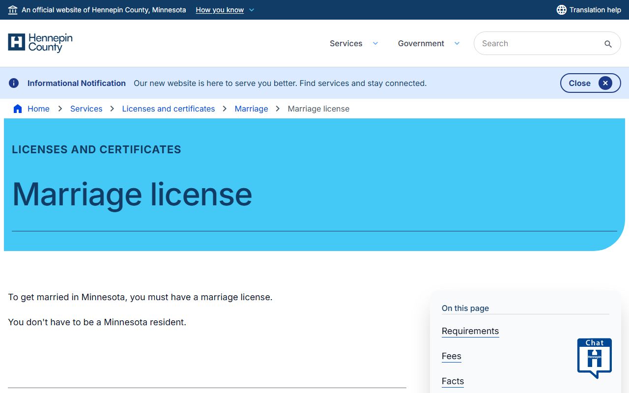Click 'You don't have to be a Minnesota resident' text

[97, 322]
